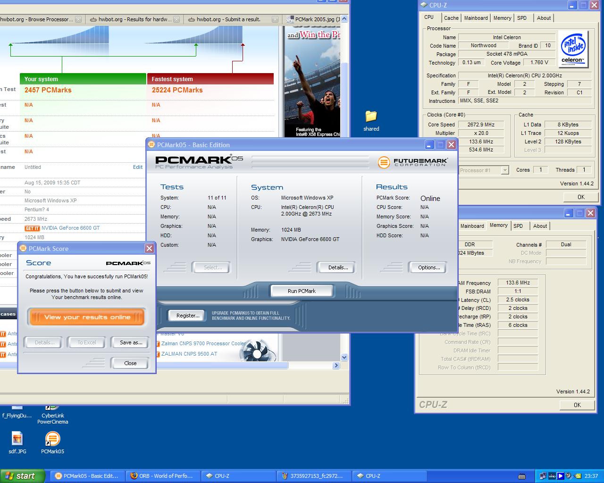Click disabled Details button in Score dialog
The width and height of the screenshot is (604, 483).
(44, 342)
